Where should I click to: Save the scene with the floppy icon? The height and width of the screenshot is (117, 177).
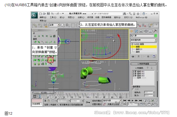click(x=48, y=14)
